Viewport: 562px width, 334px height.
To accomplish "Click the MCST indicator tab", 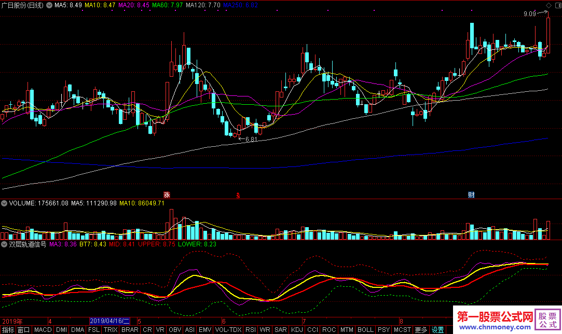I will point(403,330).
